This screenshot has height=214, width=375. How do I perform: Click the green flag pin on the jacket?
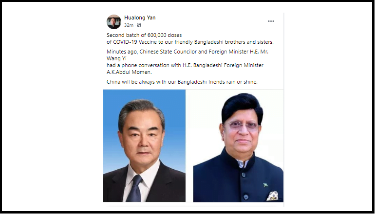point(265,185)
